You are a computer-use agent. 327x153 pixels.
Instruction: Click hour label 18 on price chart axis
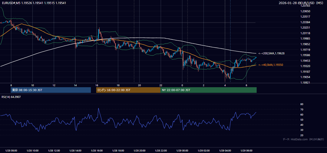[x=118, y=85]
